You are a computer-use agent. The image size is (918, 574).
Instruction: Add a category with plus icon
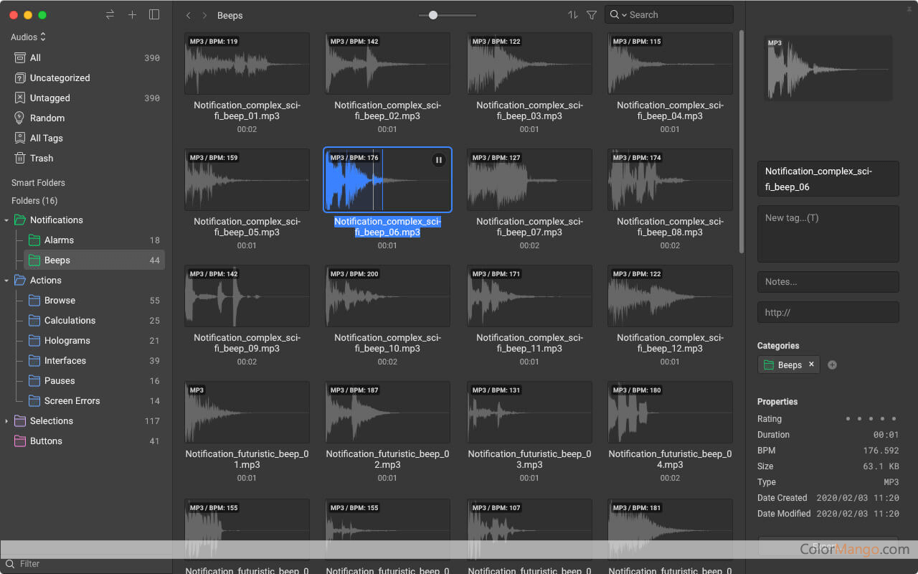point(832,365)
